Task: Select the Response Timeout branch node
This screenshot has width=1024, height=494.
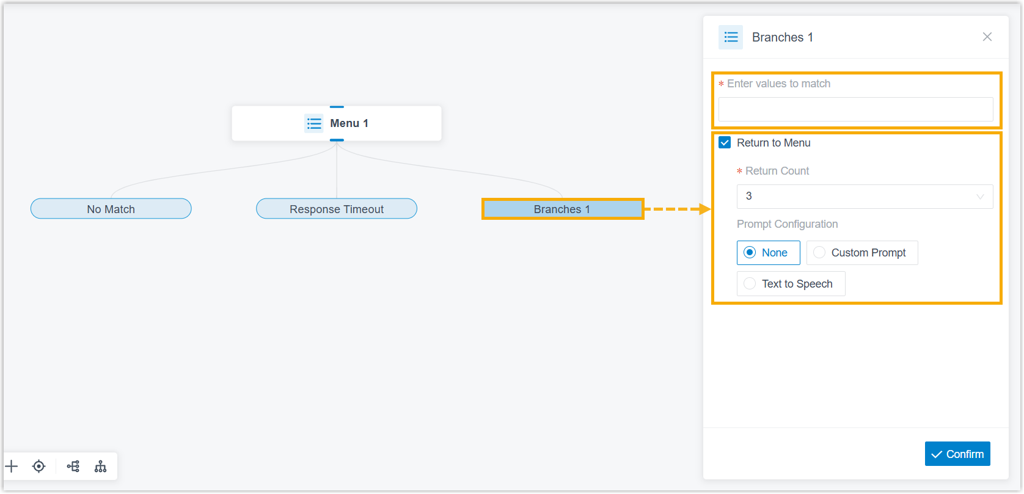Action: click(x=337, y=209)
